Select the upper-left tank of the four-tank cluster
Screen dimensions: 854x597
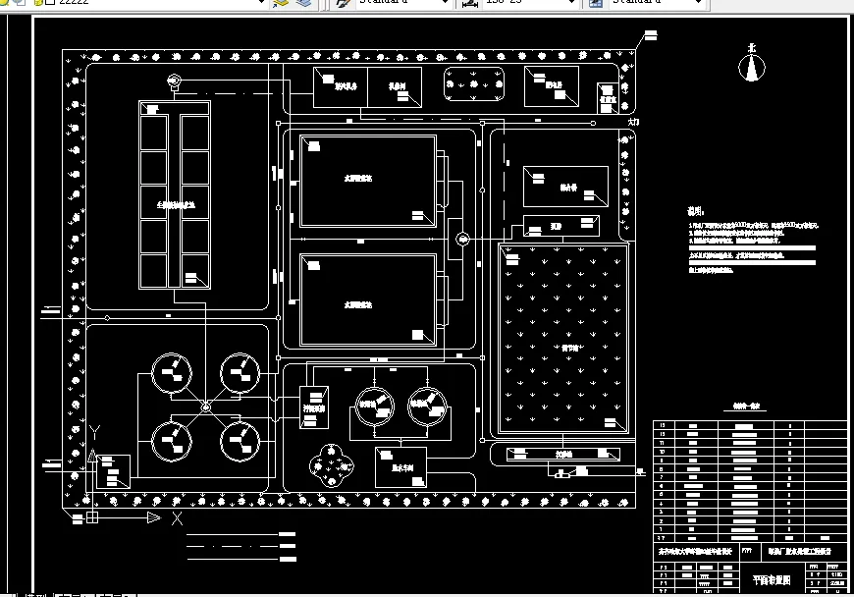point(172,373)
